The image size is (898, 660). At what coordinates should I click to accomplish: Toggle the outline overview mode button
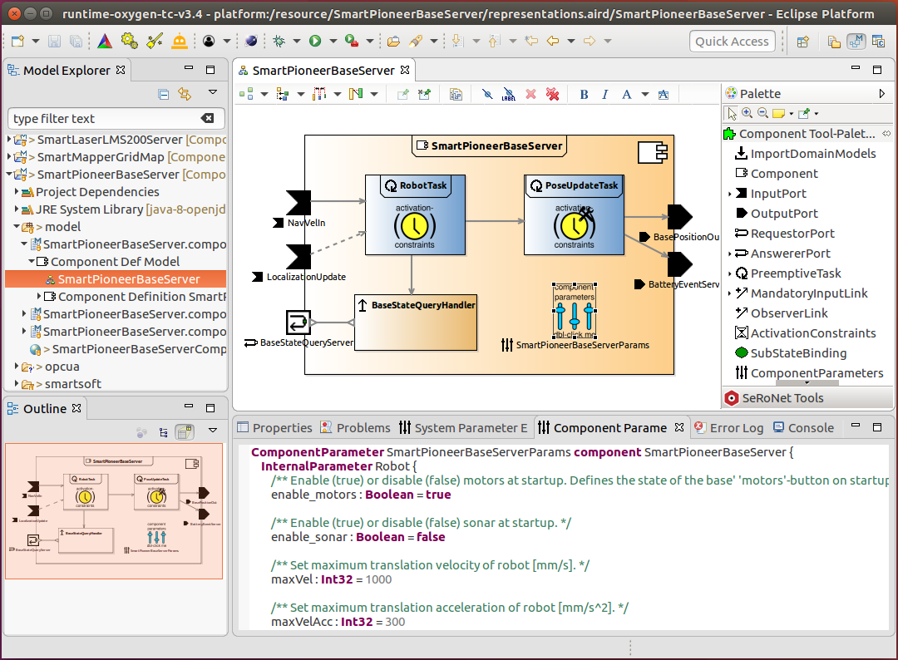pos(185,432)
